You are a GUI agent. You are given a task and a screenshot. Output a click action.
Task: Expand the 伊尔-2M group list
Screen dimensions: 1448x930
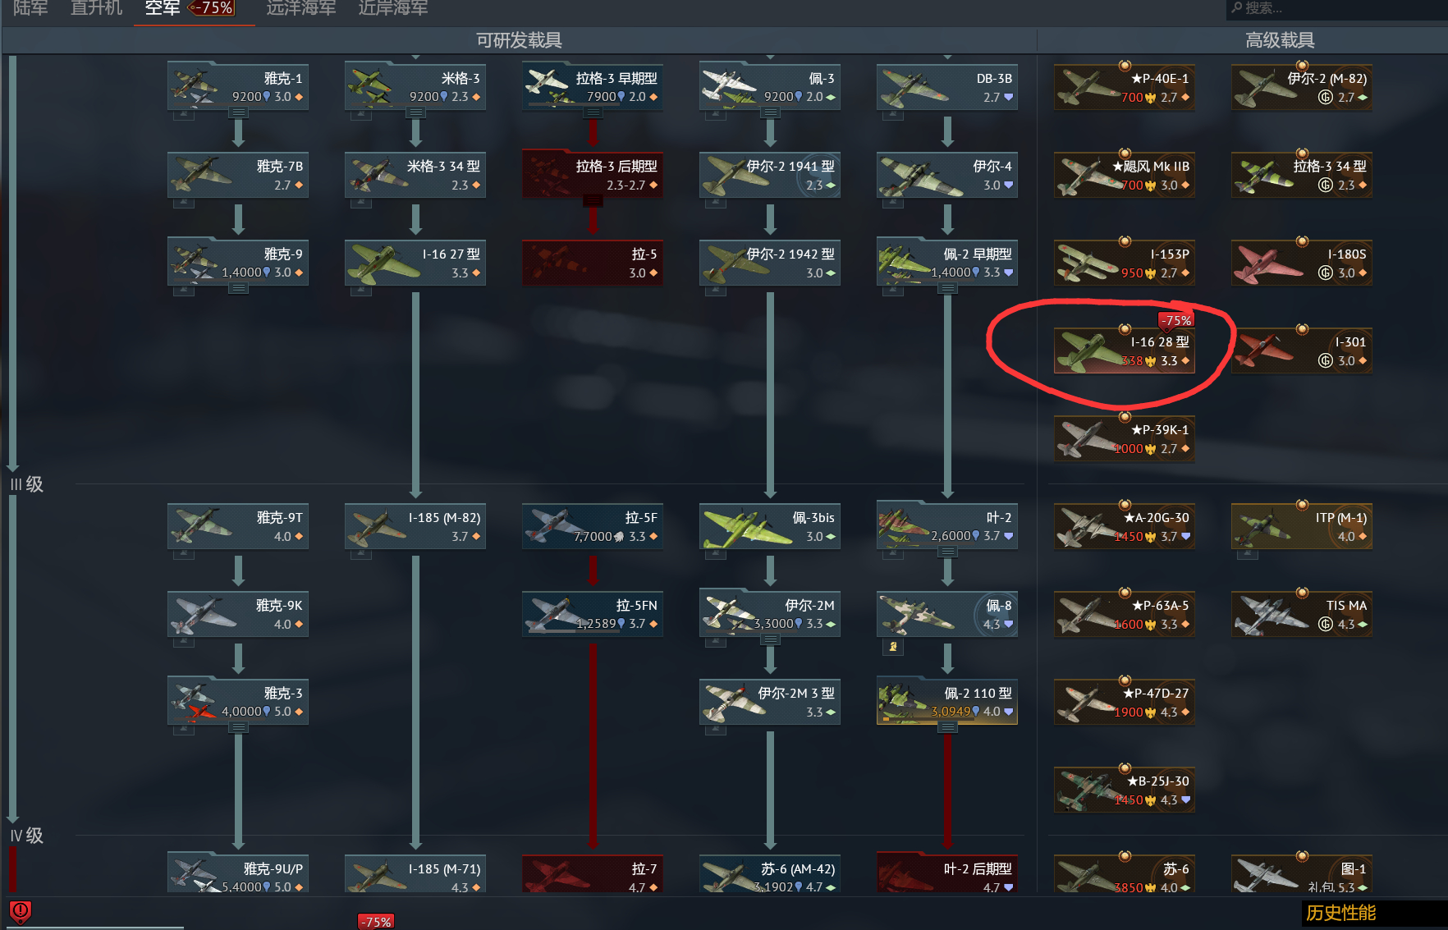pos(770,639)
